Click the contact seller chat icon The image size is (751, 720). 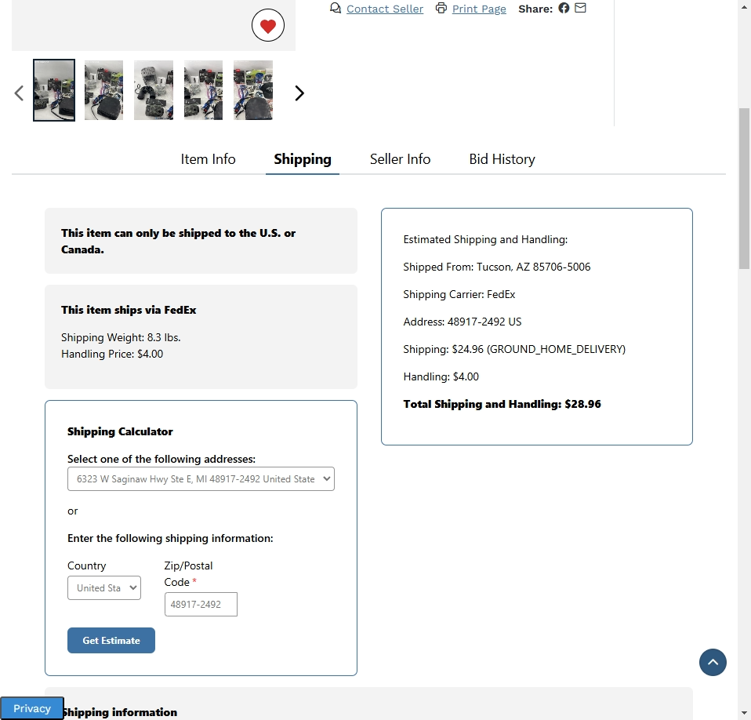(x=336, y=9)
